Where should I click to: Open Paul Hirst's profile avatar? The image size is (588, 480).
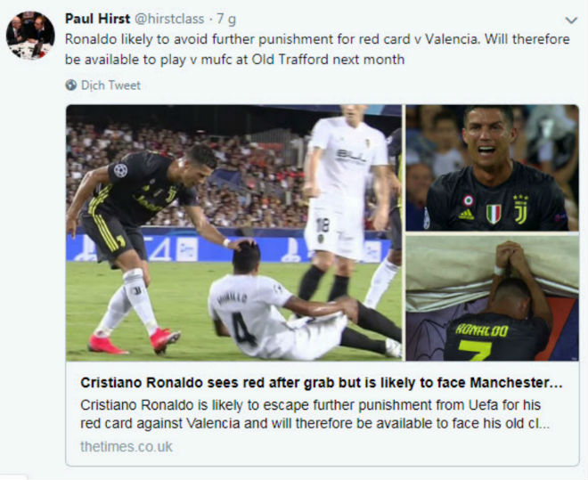pos(30,36)
